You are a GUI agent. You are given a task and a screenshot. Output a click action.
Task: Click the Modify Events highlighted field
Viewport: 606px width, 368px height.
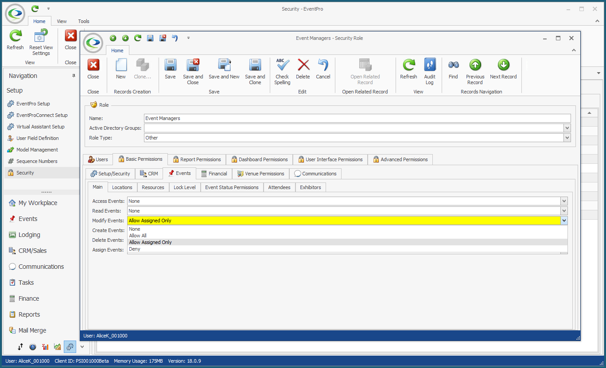[x=344, y=221]
